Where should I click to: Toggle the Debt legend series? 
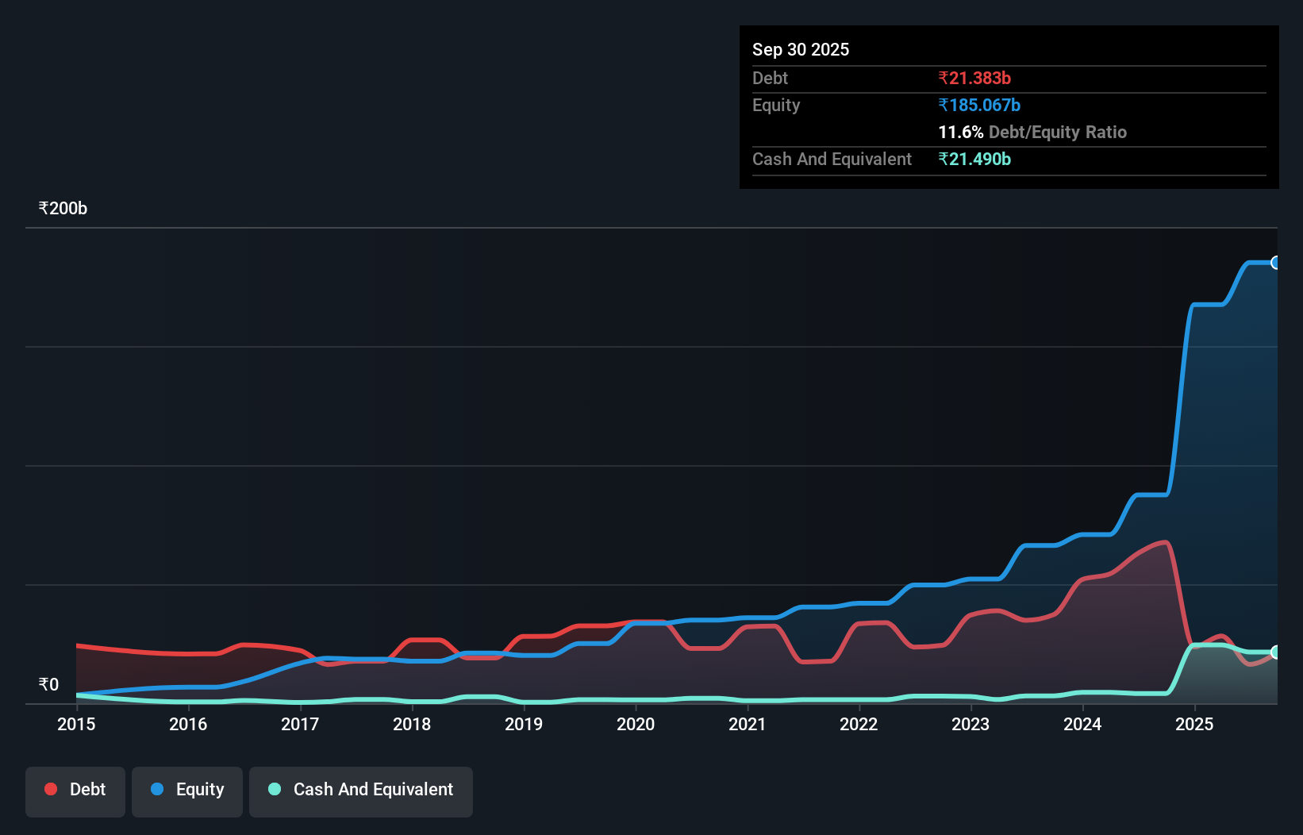point(75,791)
